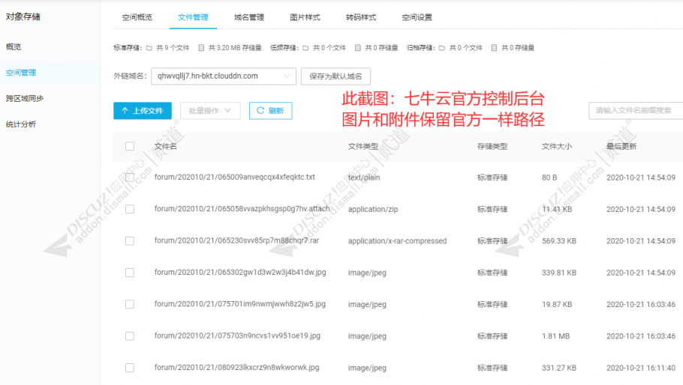Open 跨区域同步 in the sidebar

click(25, 98)
